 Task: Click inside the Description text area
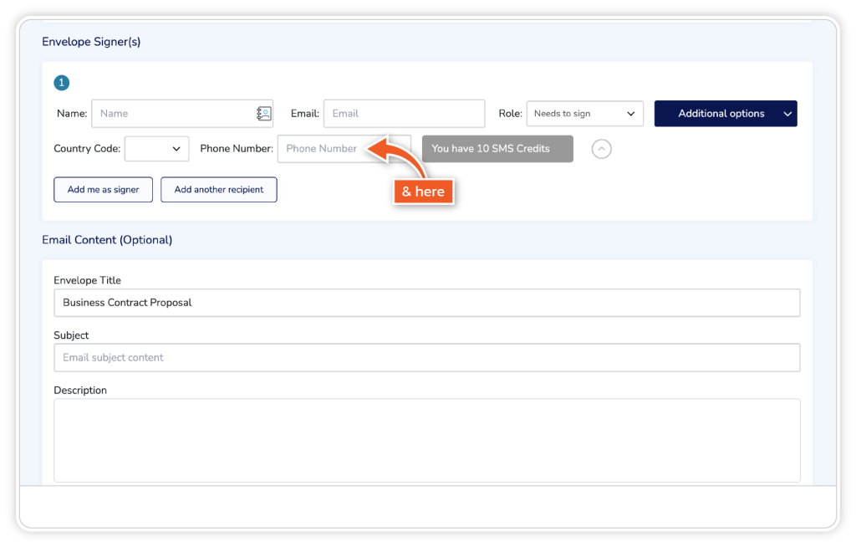pos(426,440)
